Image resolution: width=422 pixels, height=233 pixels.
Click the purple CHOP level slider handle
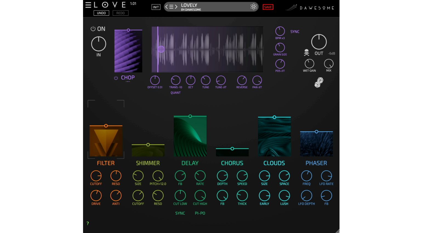click(x=128, y=30)
